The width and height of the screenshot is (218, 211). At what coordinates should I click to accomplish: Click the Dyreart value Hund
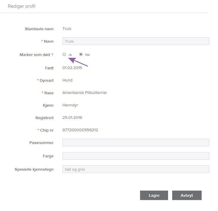point(68,80)
